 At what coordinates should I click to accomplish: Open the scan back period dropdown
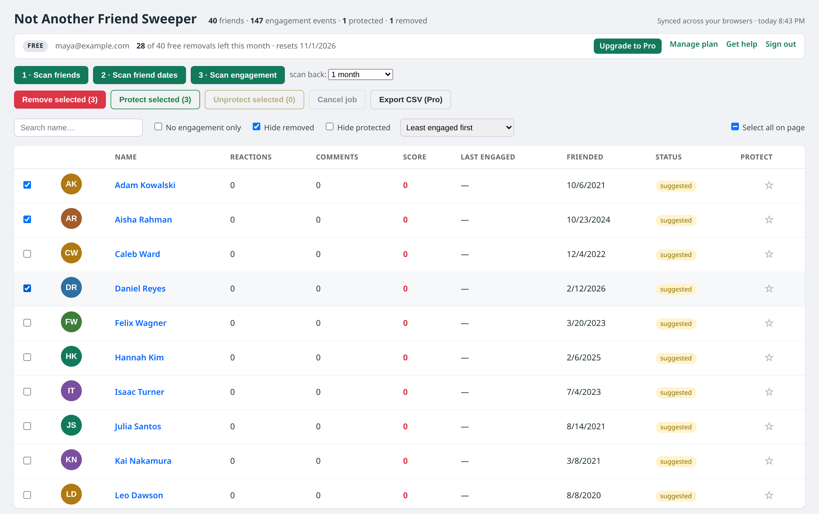tap(360, 74)
